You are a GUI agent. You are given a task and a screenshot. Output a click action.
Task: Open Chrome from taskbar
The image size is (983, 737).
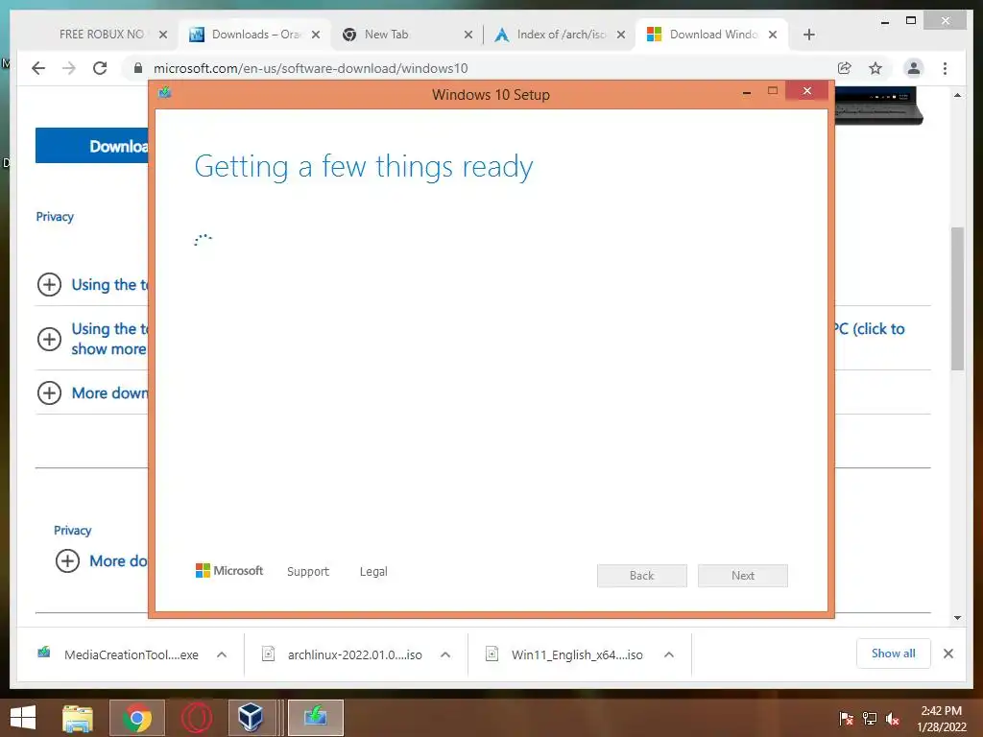tap(137, 718)
